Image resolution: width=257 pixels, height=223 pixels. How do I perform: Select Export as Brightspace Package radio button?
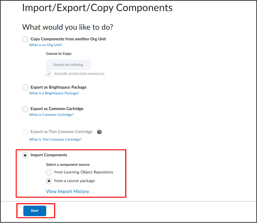[25, 88]
